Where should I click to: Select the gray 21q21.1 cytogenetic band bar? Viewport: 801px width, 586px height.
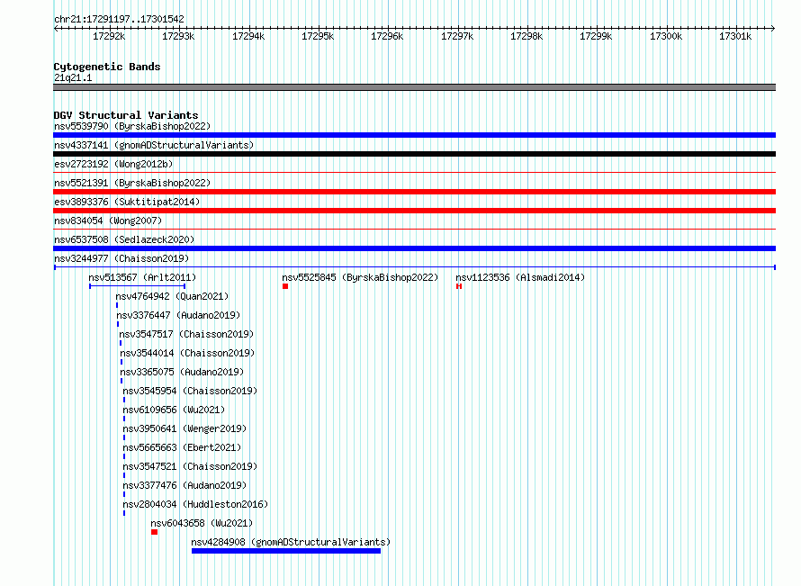[414, 87]
